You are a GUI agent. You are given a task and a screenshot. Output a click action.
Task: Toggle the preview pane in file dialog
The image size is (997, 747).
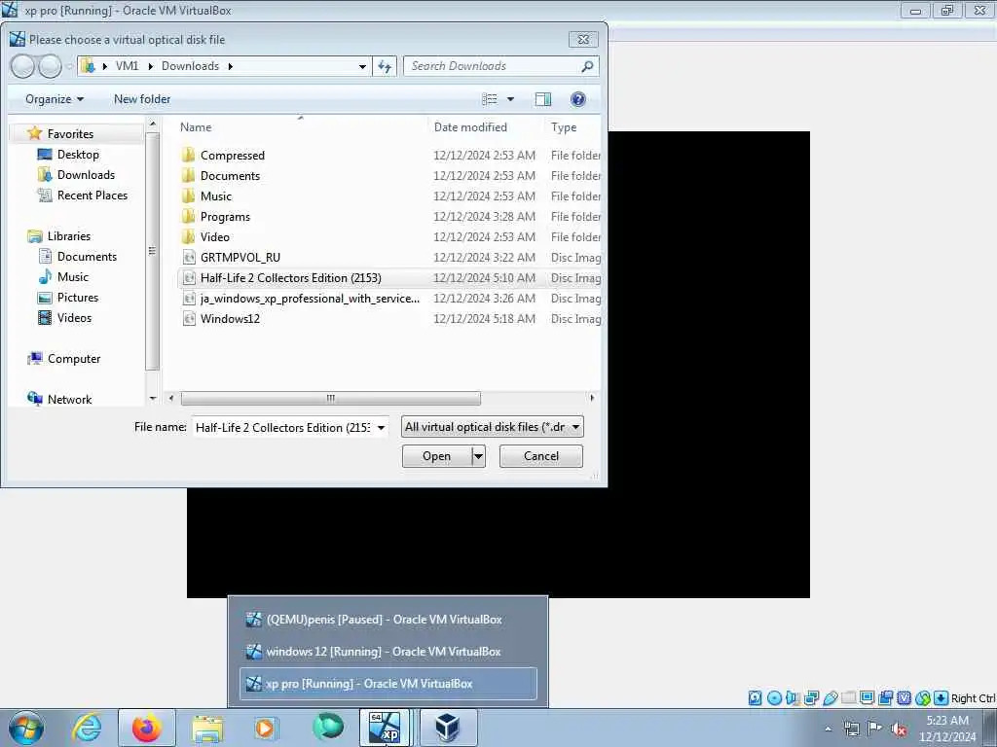tap(542, 99)
